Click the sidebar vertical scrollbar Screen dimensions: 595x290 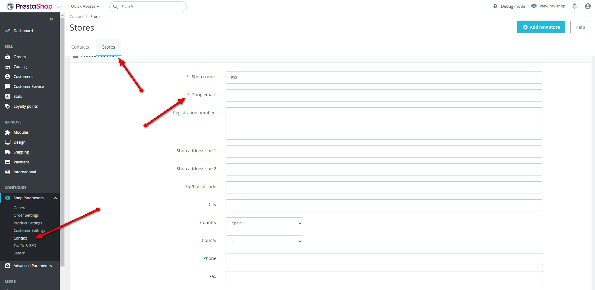point(62,142)
